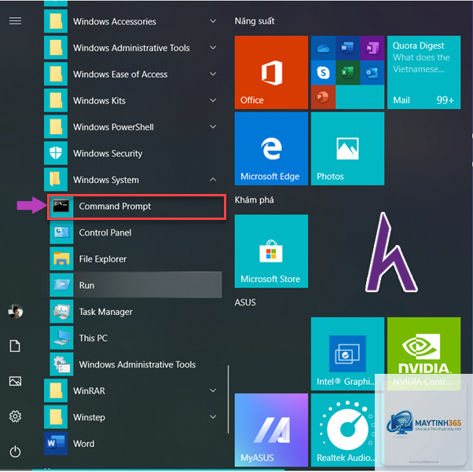Open the hamburger menu in Start

pyautogui.click(x=15, y=20)
